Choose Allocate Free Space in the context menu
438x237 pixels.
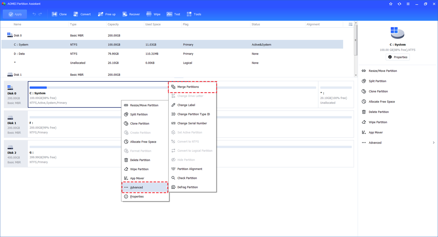[x=145, y=142]
